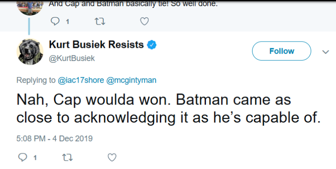Screen dimensions: 336x169
Task: Reply to Kurt Busiek's tweet
Action: (23, 157)
